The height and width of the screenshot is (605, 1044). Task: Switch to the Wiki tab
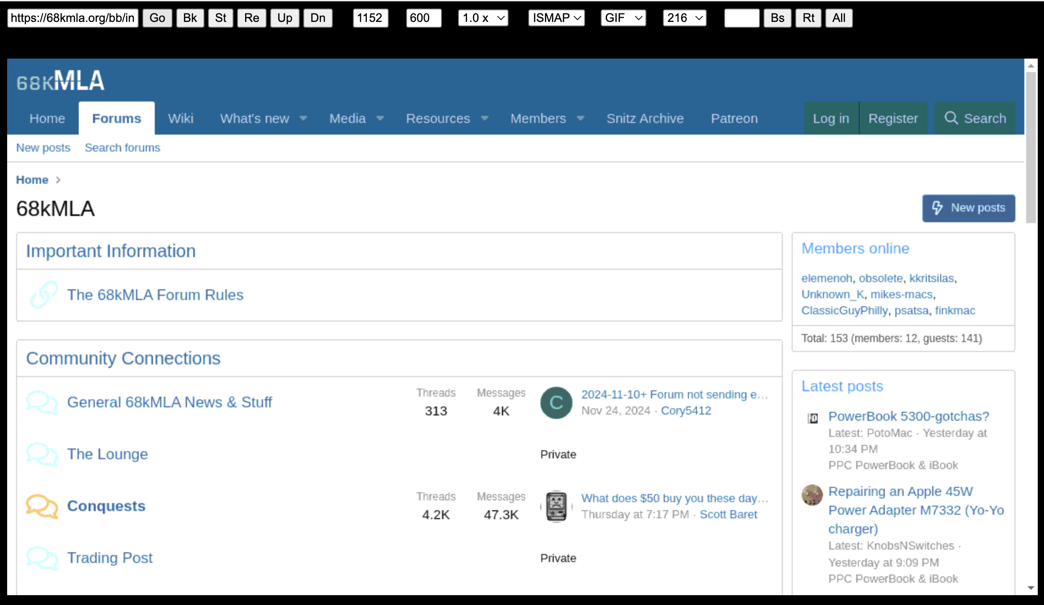click(181, 118)
